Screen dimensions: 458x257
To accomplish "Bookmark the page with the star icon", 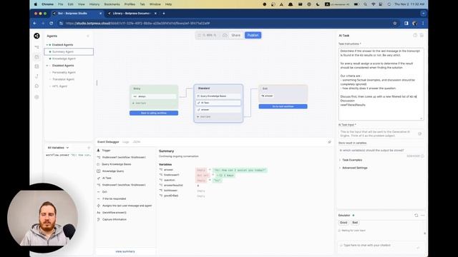I will (x=395, y=24).
